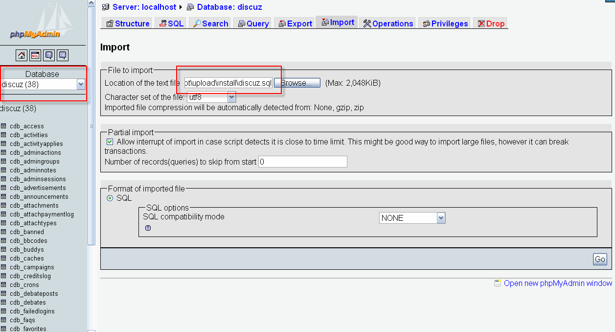Click the file location text field
The width and height of the screenshot is (615, 332).
click(x=228, y=83)
